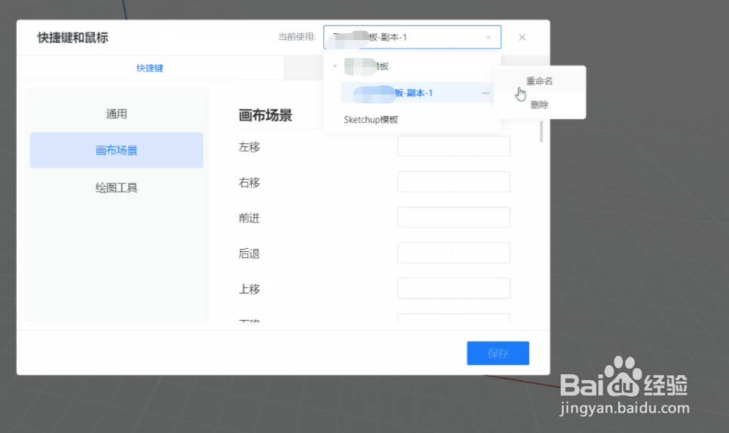The image size is (729, 433).
Task: Open the 当前使用 template dropdown
Action: click(x=412, y=37)
